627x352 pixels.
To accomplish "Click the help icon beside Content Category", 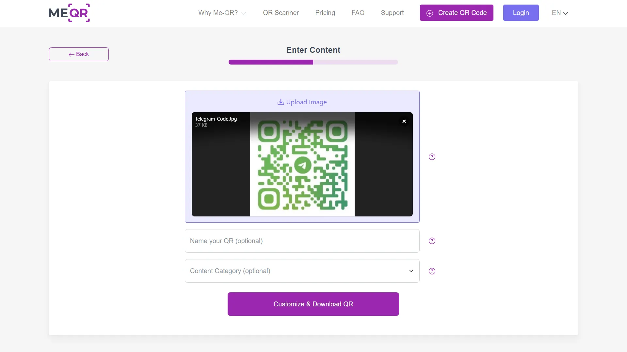I will coord(432,271).
